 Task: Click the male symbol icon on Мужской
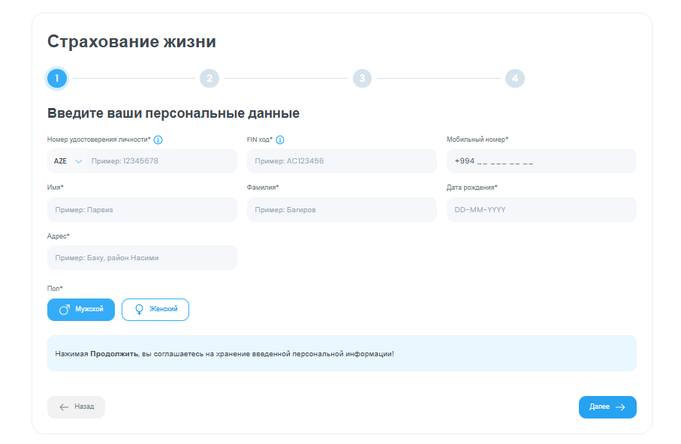65,310
